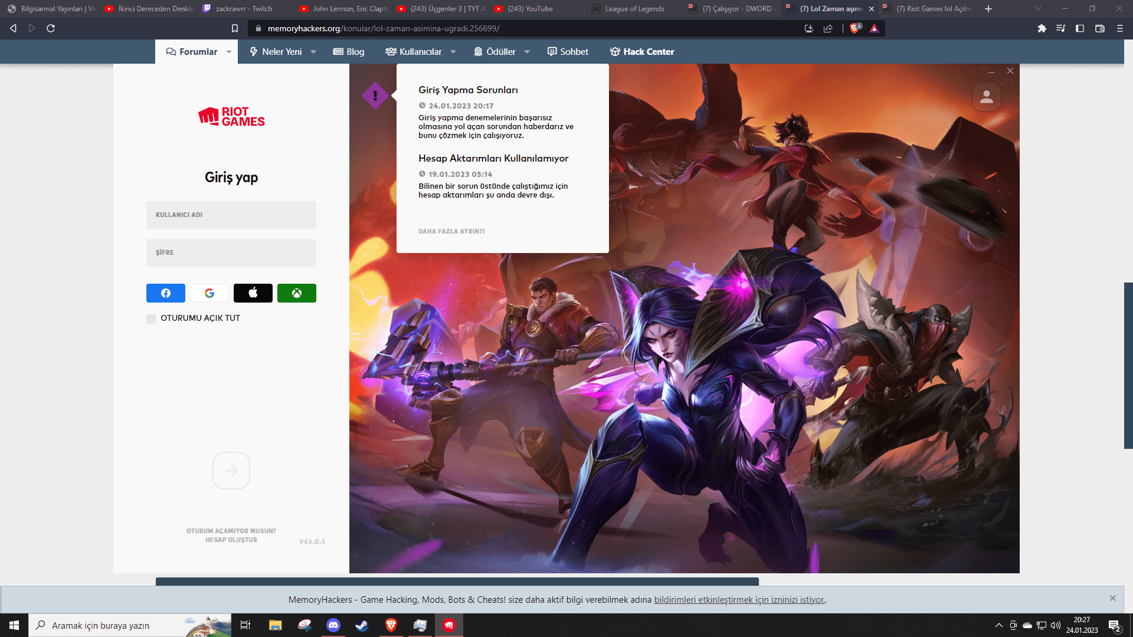This screenshot has width=1133, height=637.
Task: Open the browser extensions puzzle icon
Action: [1042, 28]
